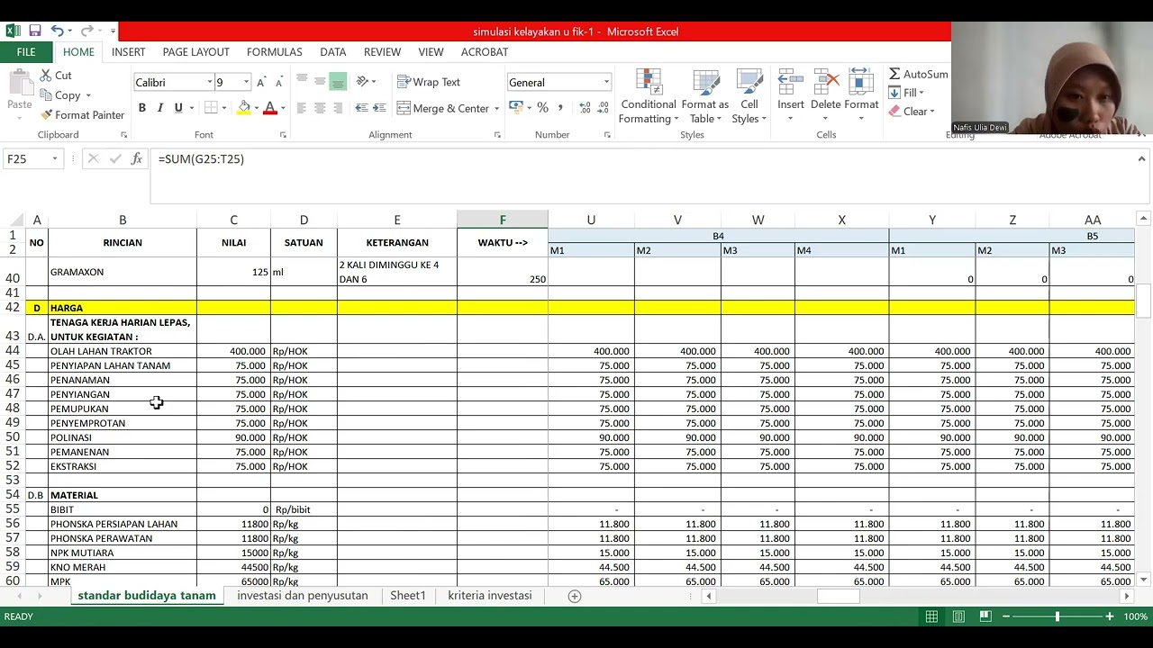This screenshot has width=1153, height=648.
Task: Click Decrease Indent icon
Action: pyautogui.click(x=361, y=108)
